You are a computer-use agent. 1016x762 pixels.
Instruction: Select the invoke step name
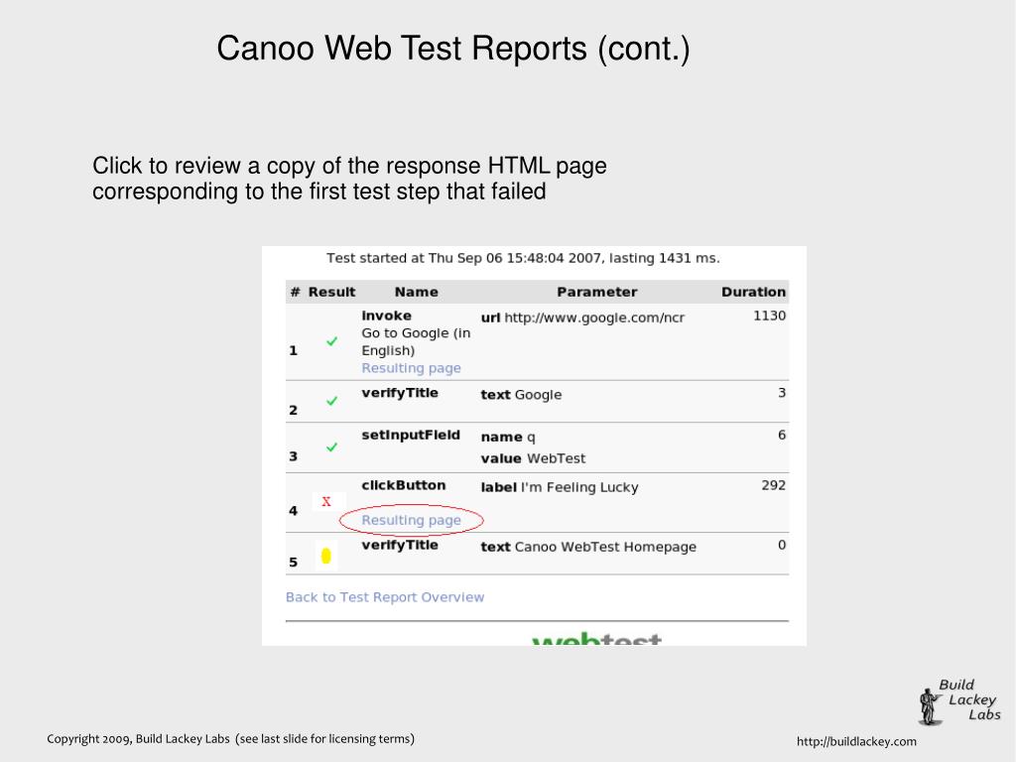[386, 316]
